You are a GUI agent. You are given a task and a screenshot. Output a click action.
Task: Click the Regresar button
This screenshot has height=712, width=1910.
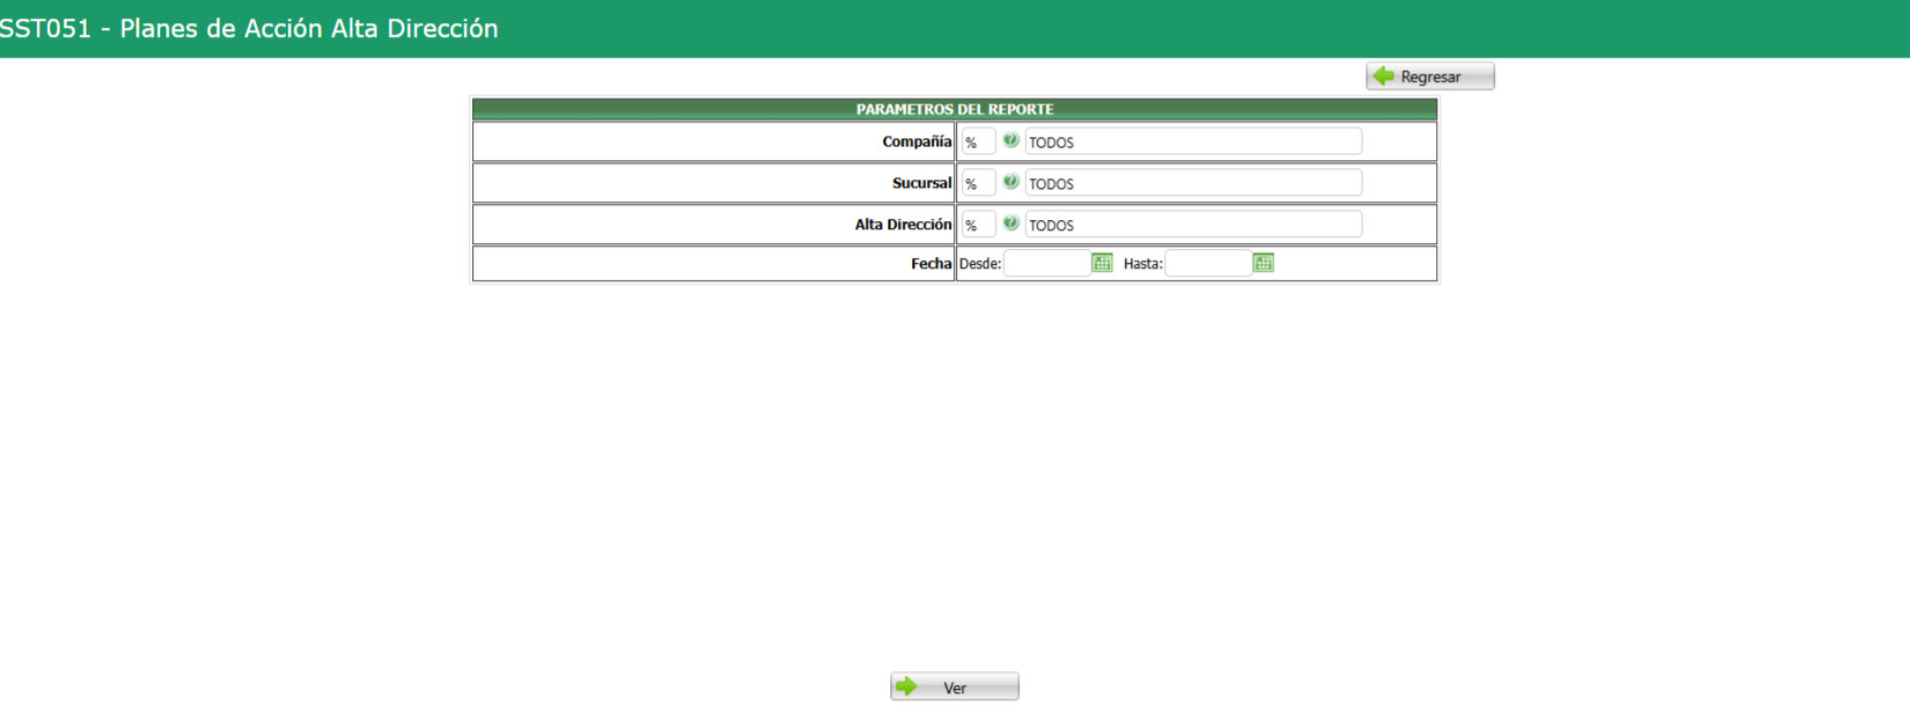1430,77
